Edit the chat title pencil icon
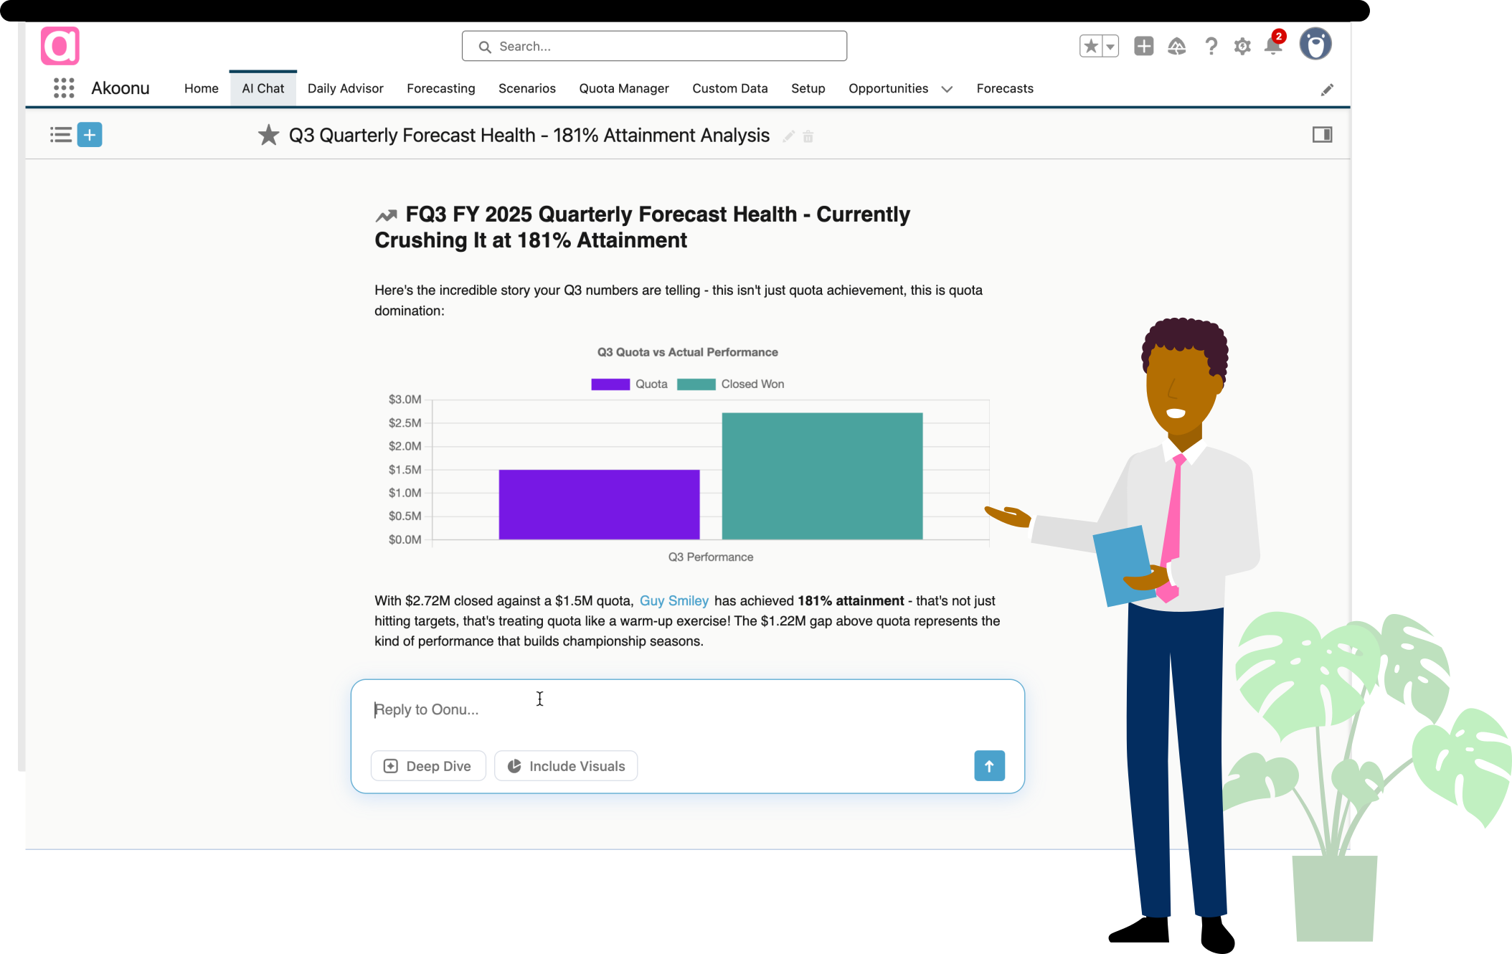 coord(788,136)
